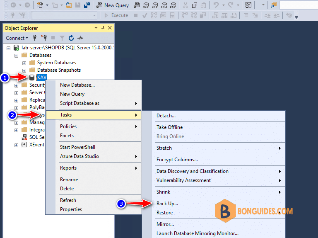Open Vulnerability Assessment submenu
Viewport: 318px width, 238px height.
point(214,180)
